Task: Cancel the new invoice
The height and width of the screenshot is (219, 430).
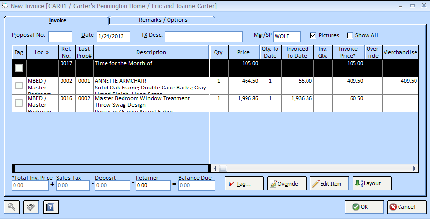Action: pos(406,207)
